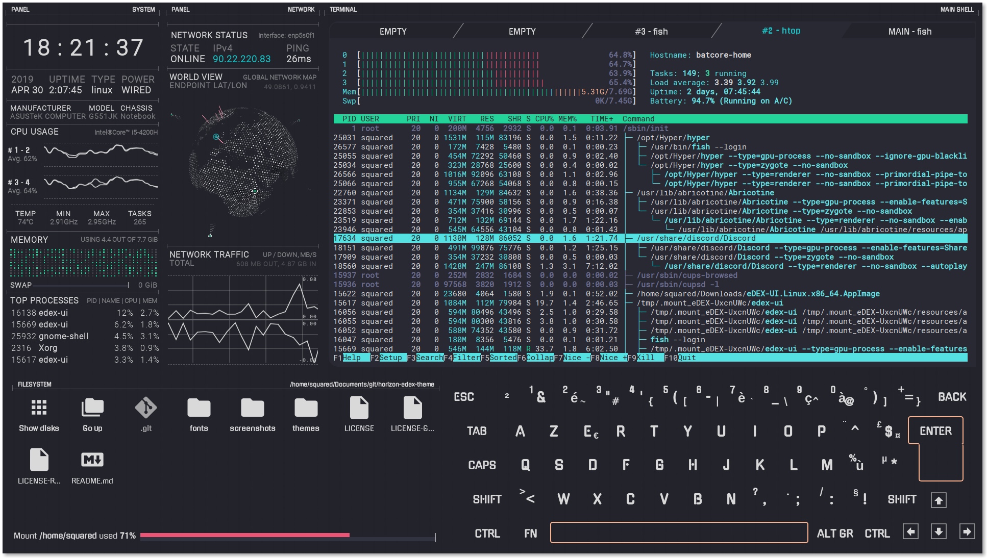Click the TAB key on virtual keyboard
The height and width of the screenshot is (558, 987).
[x=477, y=431]
